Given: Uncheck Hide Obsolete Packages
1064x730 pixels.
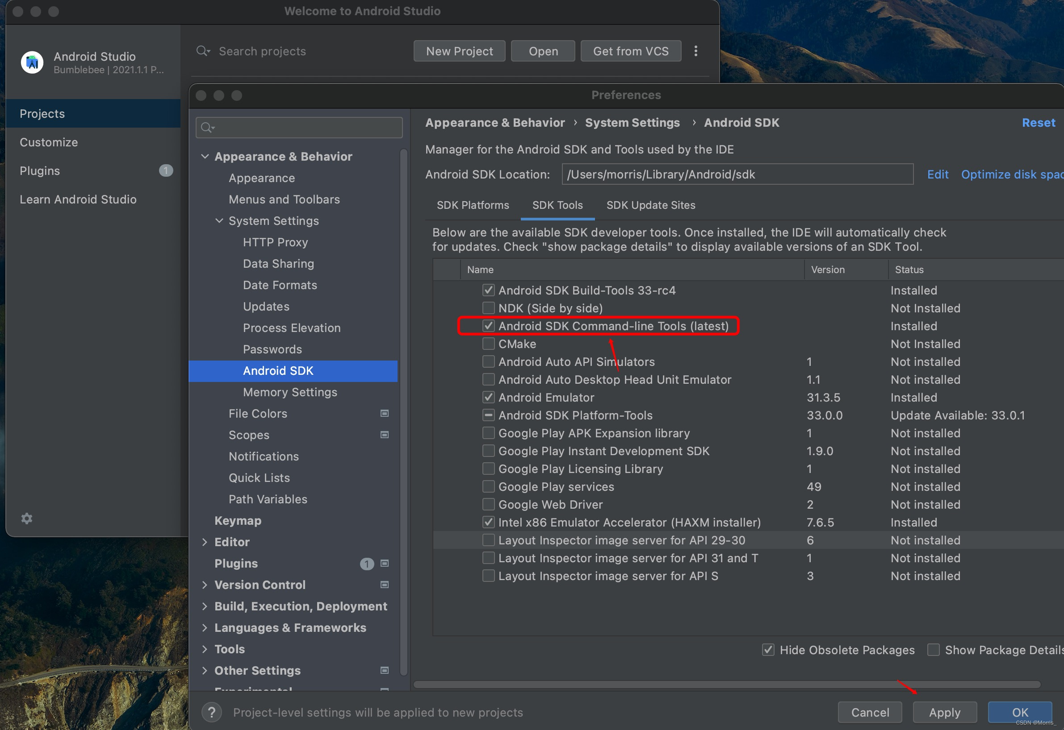Looking at the screenshot, I should (x=768, y=650).
